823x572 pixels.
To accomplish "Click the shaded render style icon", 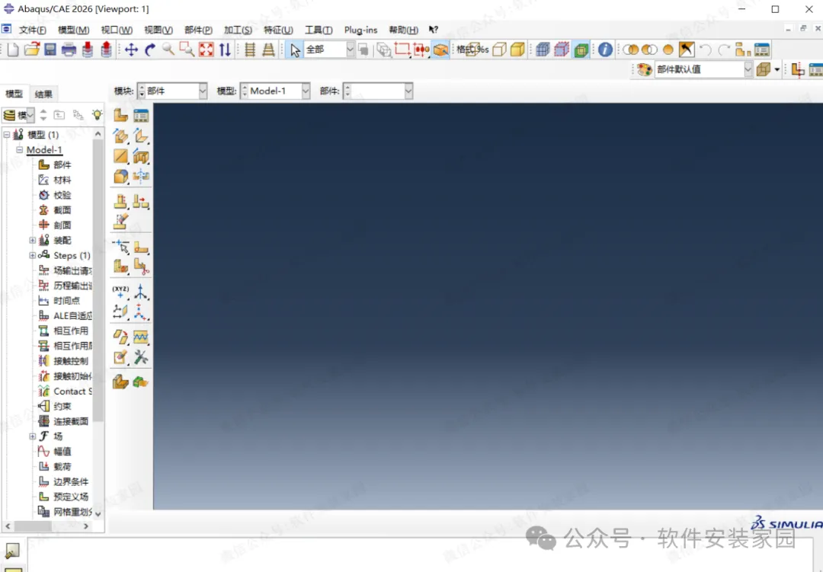I will [517, 50].
